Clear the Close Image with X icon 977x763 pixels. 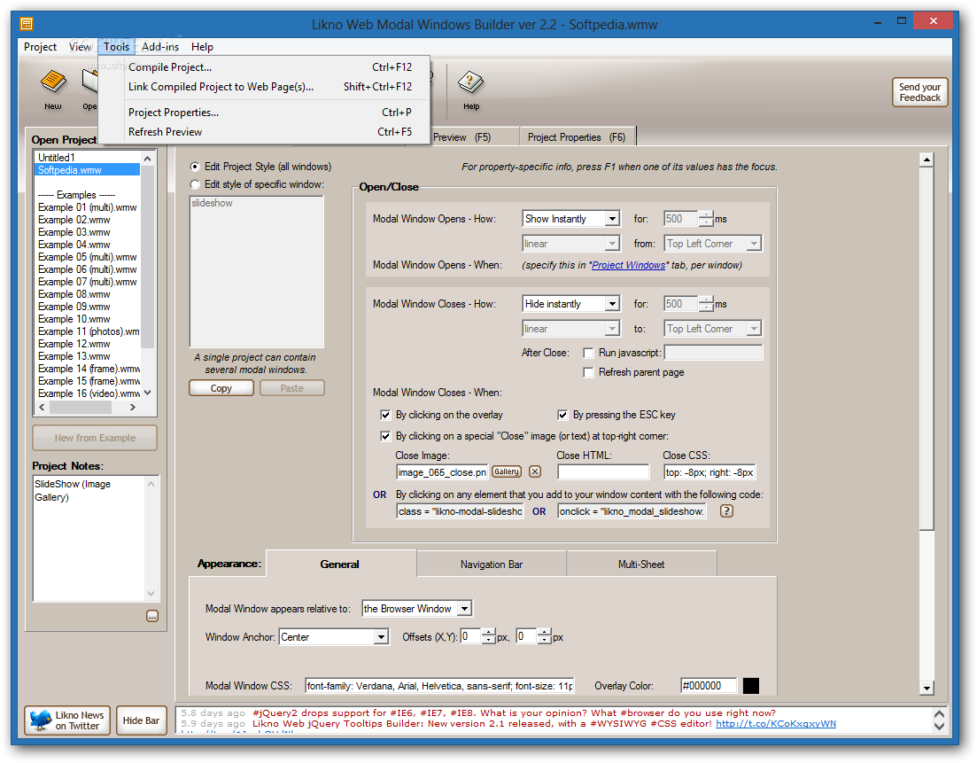535,471
